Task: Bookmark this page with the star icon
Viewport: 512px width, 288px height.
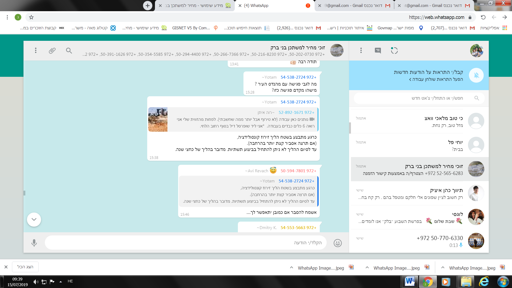Action: point(31,17)
